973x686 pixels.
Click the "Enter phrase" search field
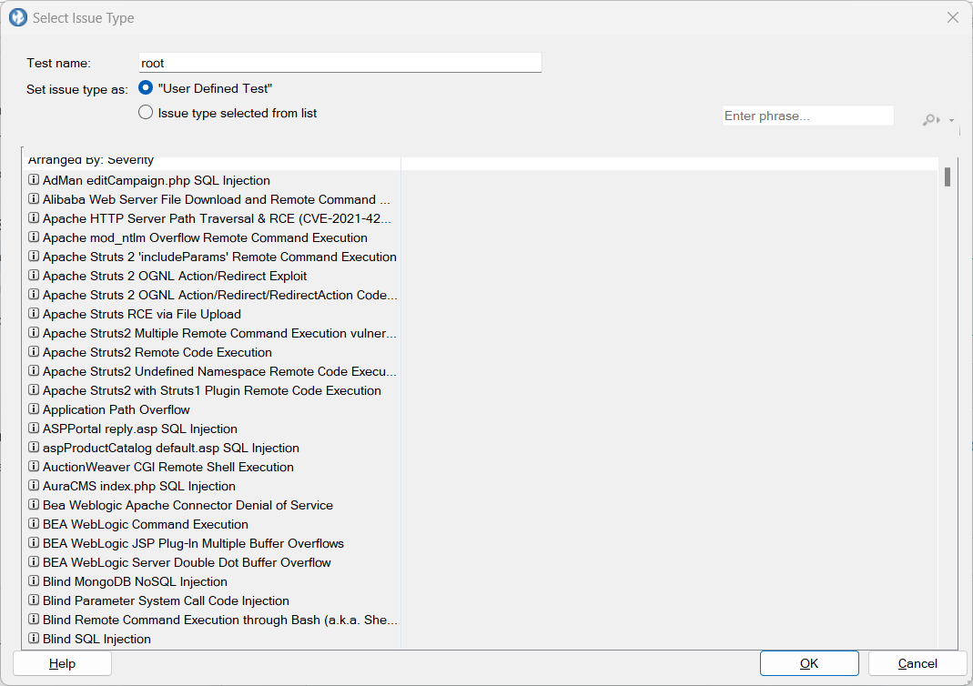pyautogui.click(x=807, y=115)
